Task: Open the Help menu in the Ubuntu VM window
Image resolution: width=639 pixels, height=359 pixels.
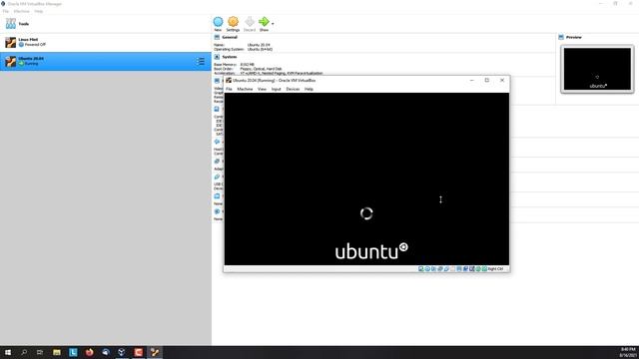Action: (309, 89)
